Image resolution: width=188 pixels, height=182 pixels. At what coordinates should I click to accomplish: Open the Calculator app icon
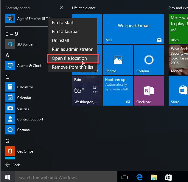click(10, 87)
